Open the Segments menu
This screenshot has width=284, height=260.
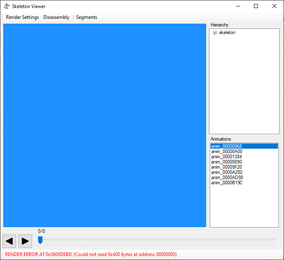pyautogui.click(x=87, y=17)
